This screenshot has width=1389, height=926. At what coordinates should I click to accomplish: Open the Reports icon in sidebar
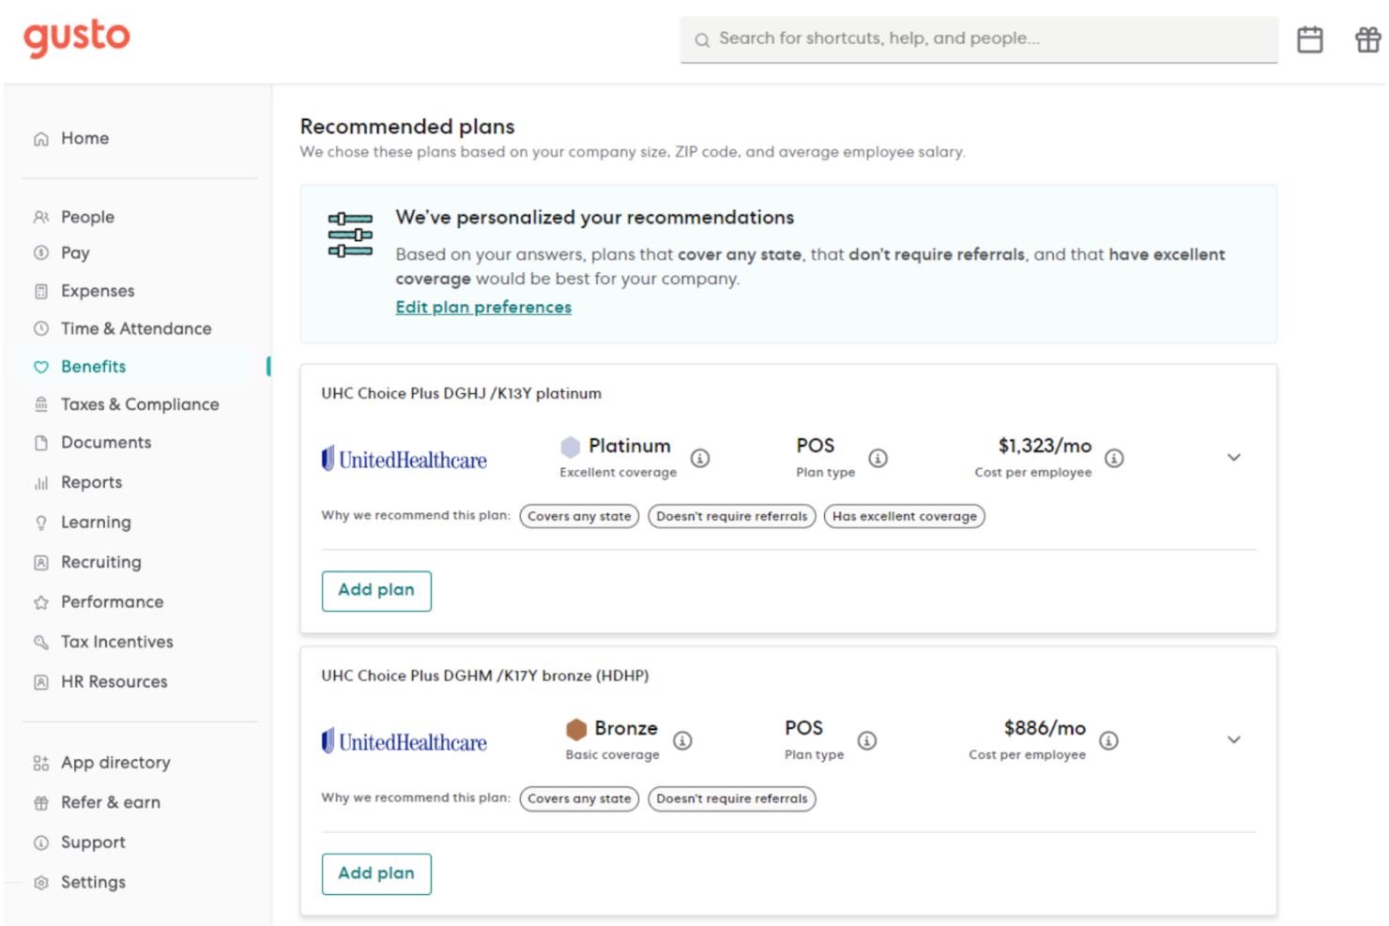[40, 482]
